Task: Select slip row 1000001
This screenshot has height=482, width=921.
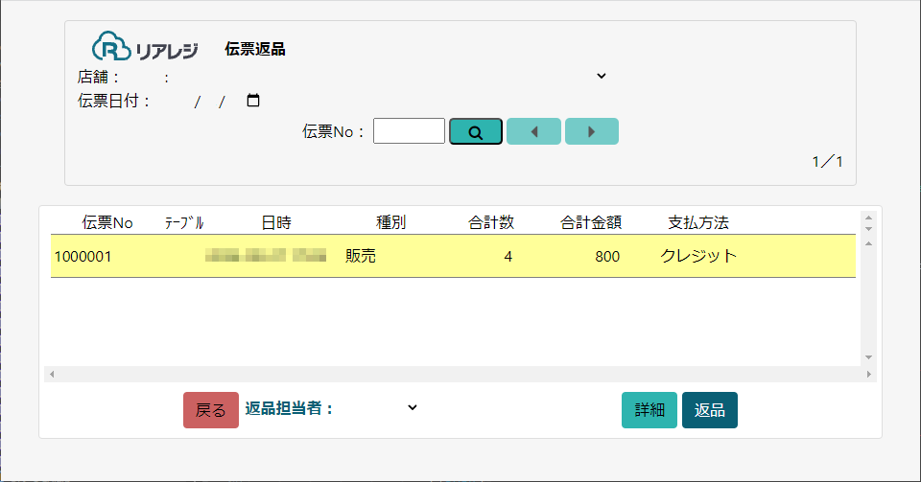Action: pyautogui.click(x=451, y=257)
